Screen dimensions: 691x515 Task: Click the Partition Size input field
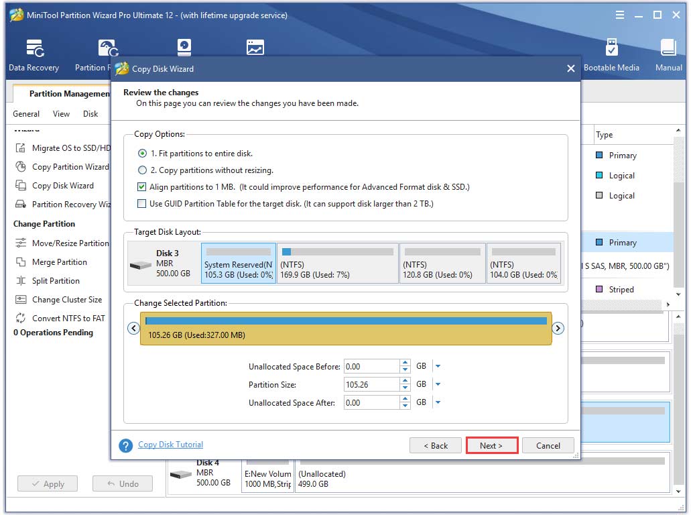(371, 384)
